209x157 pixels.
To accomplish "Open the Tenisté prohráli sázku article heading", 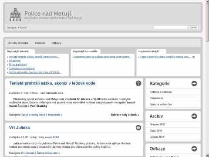I will click(52, 83).
